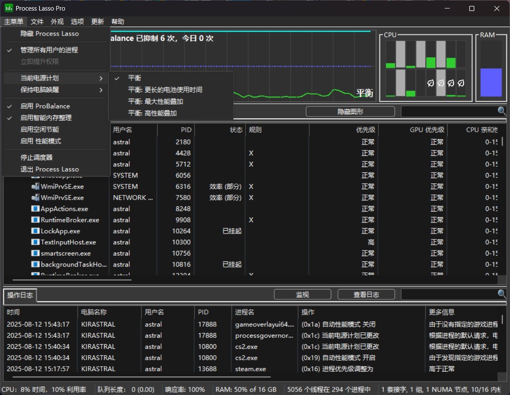Click the WmiPrvSE.exe icon in the NETWORK row
The height and width of the screenshot is (395, 510).
(35, 197)
